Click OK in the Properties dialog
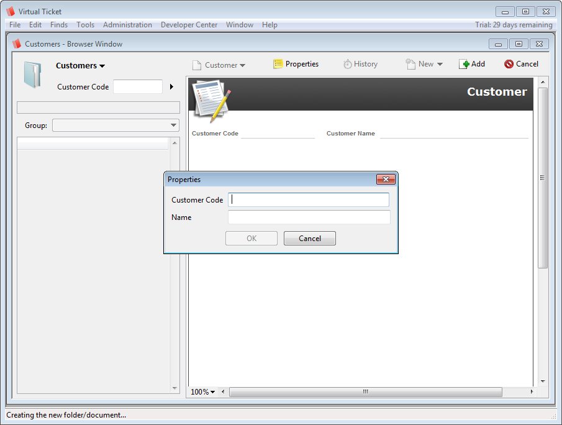Viewport: 562px width, 425px height. 252,238
